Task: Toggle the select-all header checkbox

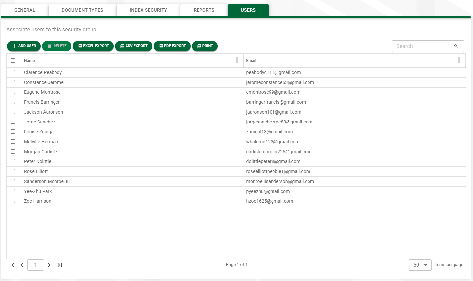Action: coord(13,60)
